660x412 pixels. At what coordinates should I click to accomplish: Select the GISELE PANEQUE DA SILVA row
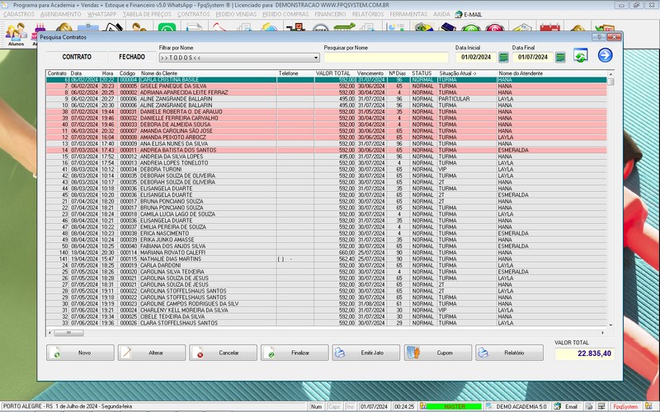[x=327, y=86]
